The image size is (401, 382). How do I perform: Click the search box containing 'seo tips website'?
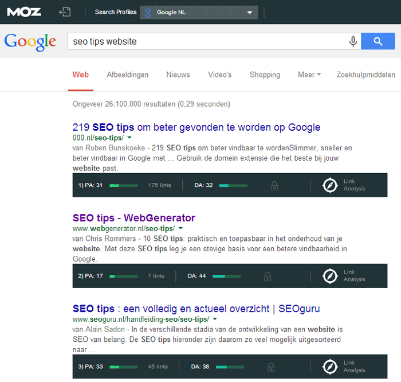coord(206,41)
